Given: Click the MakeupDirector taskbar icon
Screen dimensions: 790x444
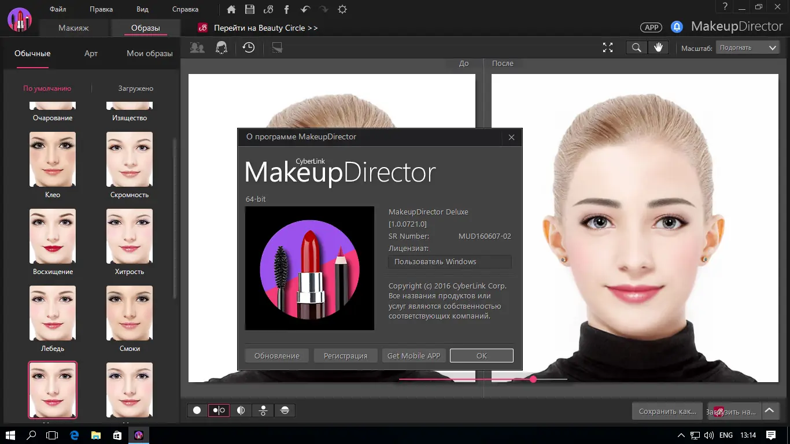Looking at the screenshot, I should (139, 435).
